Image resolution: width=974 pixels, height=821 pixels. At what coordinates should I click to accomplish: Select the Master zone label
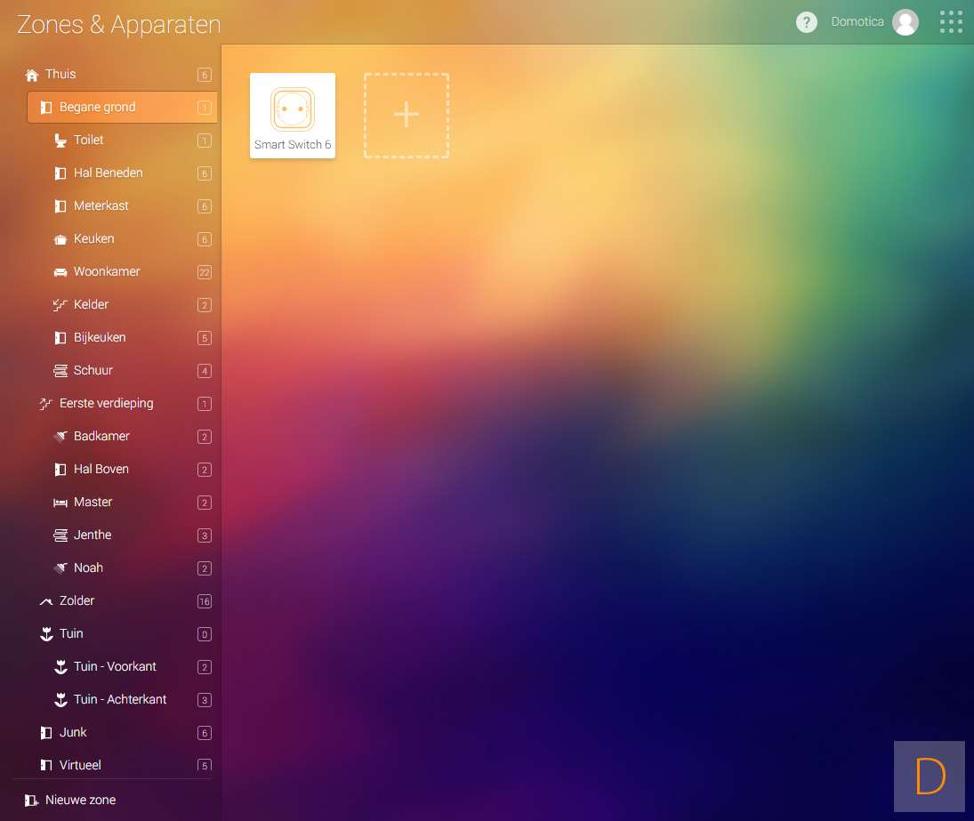(x=93, y=503)
